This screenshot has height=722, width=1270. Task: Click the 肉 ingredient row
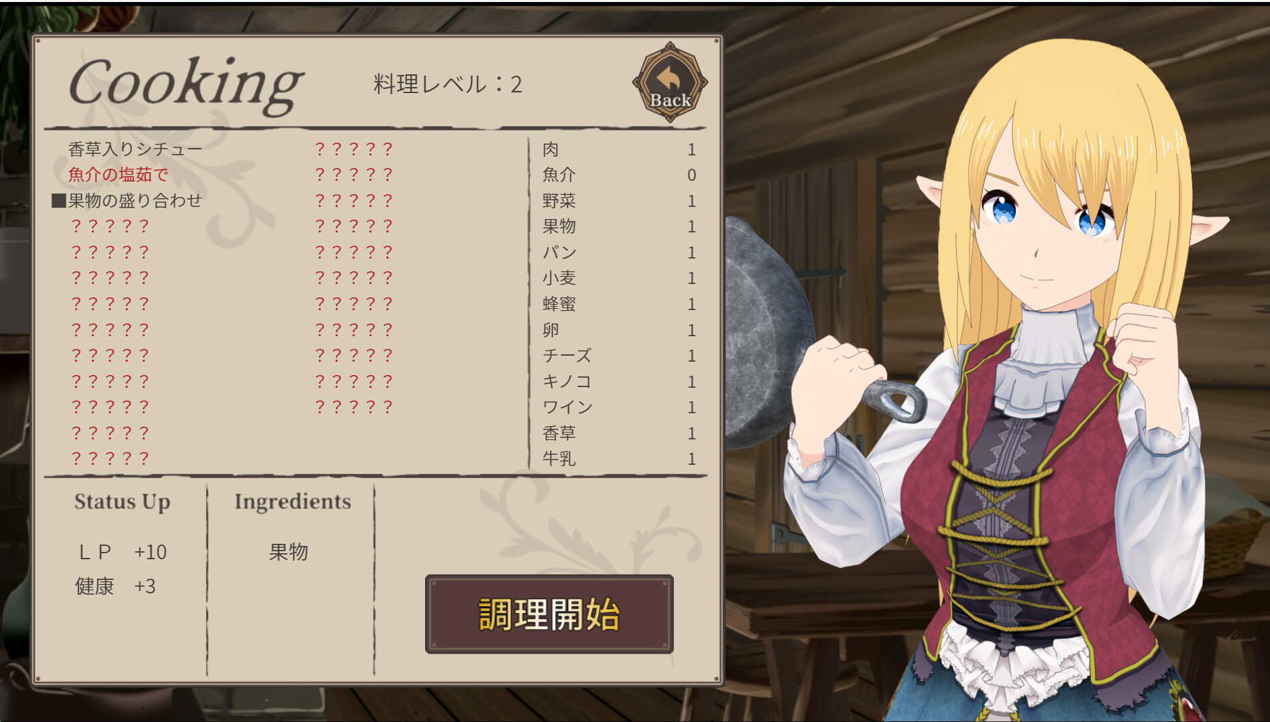tap(619, 149)
